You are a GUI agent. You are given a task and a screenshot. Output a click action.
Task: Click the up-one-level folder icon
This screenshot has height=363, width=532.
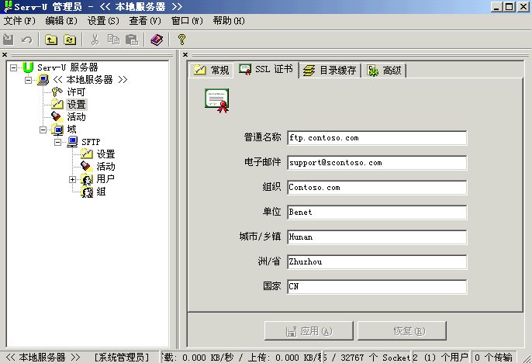tap(51, 40)
